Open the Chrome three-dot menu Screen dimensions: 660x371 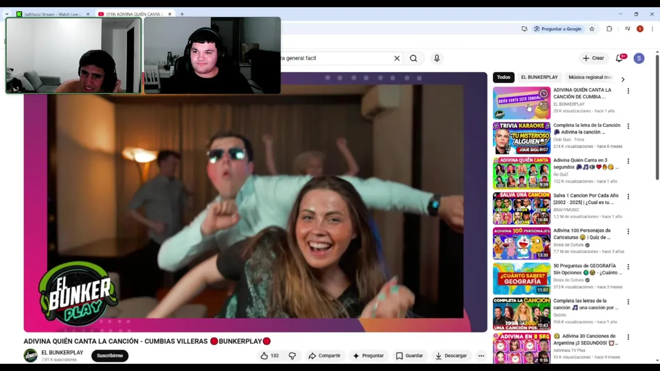click(x=652, y=29)
